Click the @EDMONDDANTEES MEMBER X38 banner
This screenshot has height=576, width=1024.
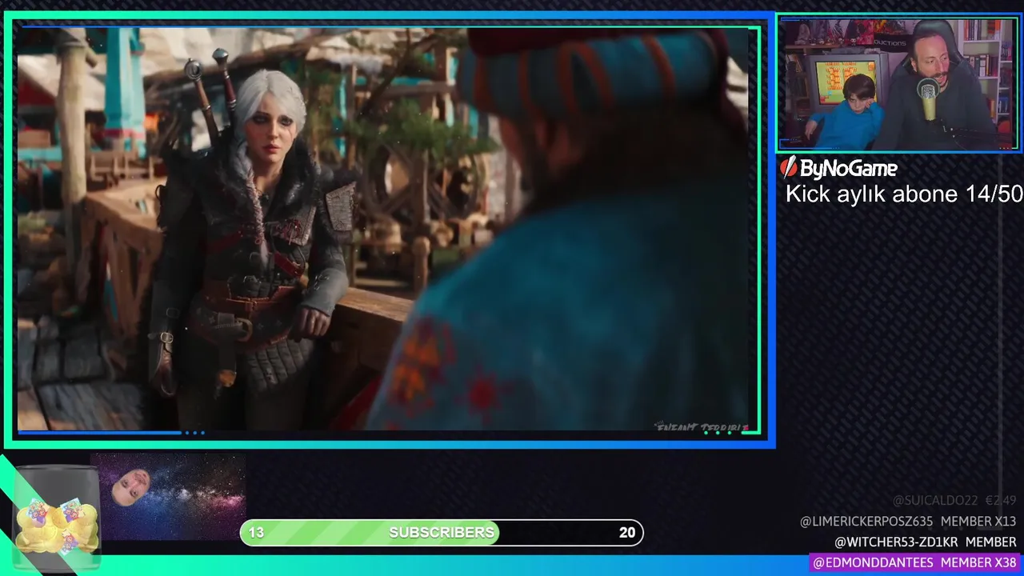point(914,563)
